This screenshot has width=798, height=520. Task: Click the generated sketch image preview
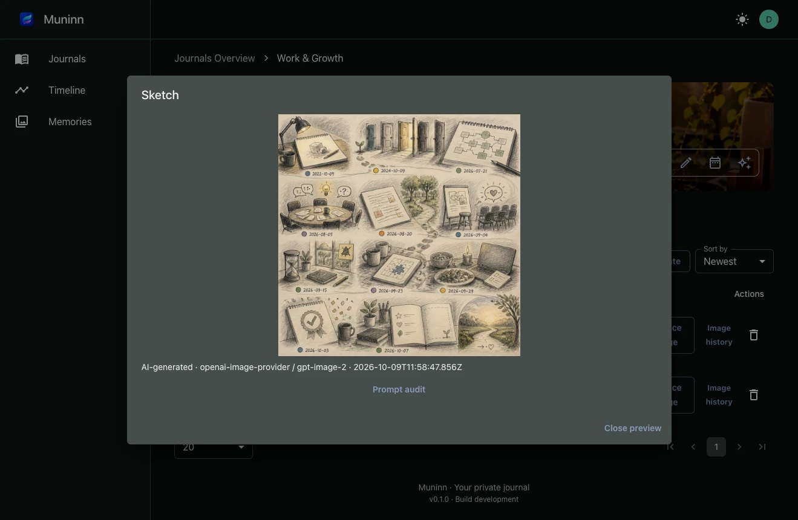(399, 235)
